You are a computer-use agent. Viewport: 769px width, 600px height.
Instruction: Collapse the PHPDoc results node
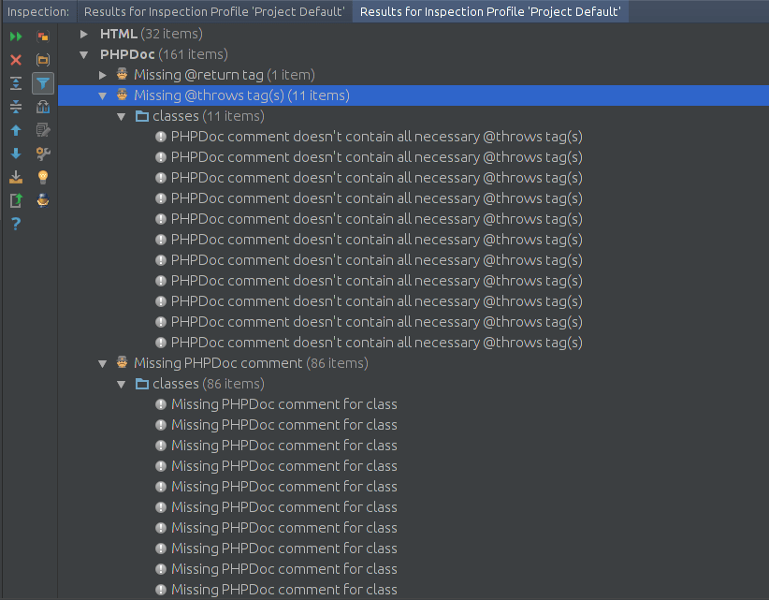[x=84, y=54]
